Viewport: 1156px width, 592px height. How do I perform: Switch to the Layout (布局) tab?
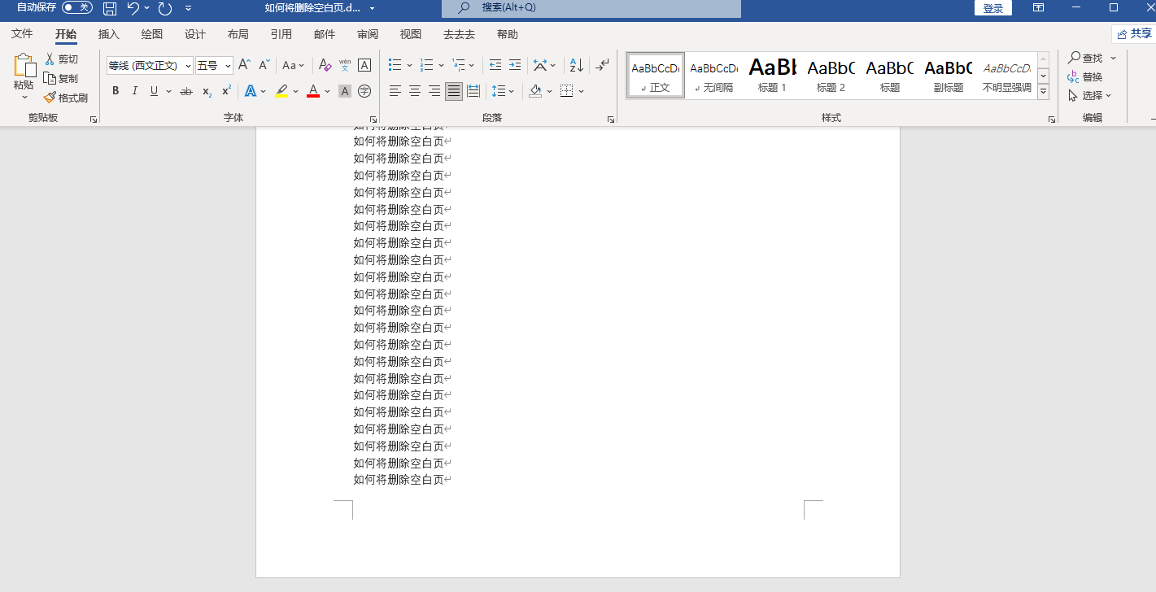(238, 34)
